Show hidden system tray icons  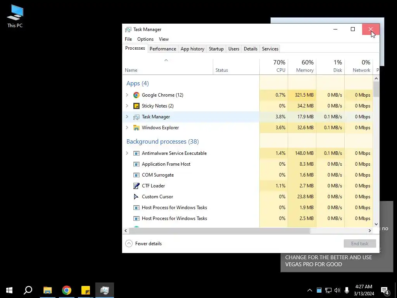(310, 290)
